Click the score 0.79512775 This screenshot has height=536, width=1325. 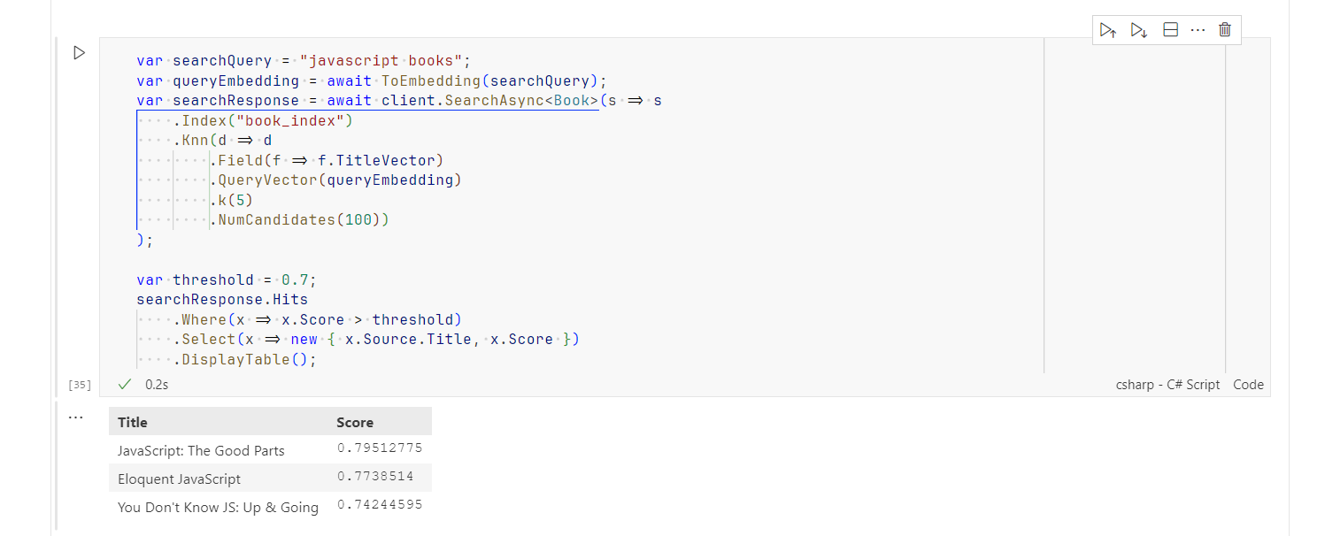(380, 448)
